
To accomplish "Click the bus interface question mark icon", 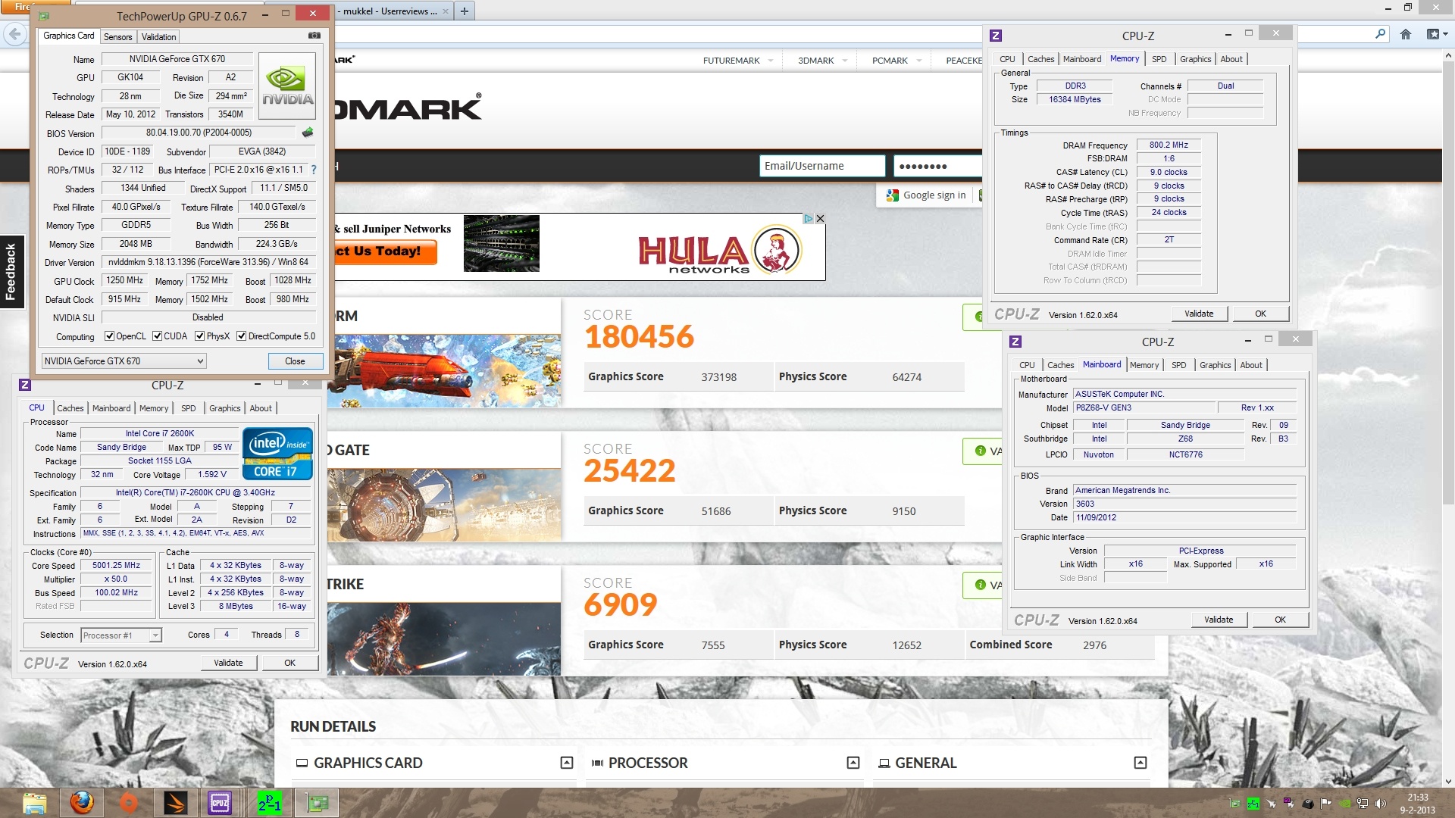I will point(314,170).
